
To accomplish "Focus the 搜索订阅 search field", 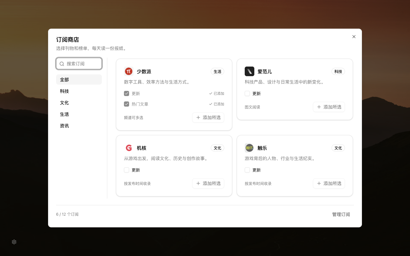I will coord(79,64).
